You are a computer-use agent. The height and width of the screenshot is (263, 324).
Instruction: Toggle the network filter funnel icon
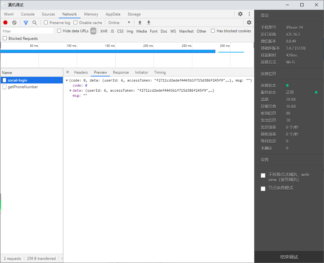tap(26, 22)
